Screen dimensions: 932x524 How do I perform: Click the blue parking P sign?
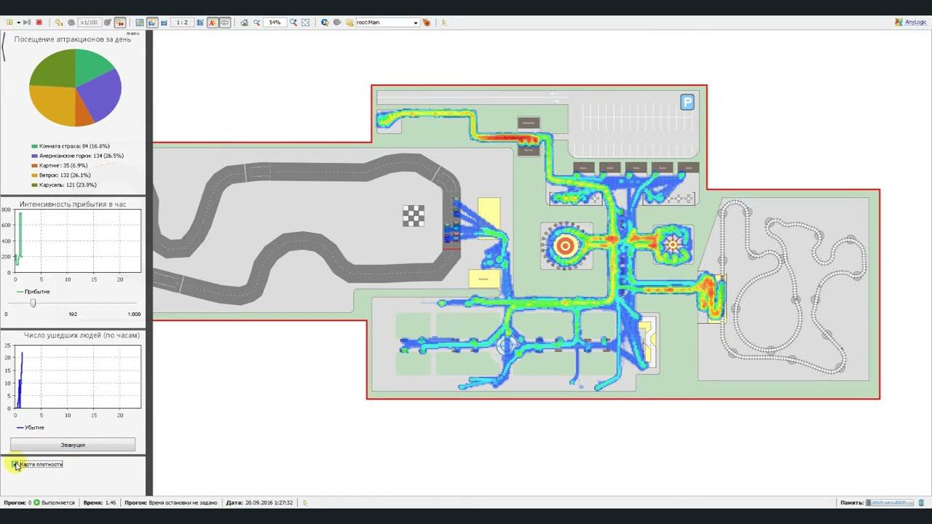pos(687,103)
